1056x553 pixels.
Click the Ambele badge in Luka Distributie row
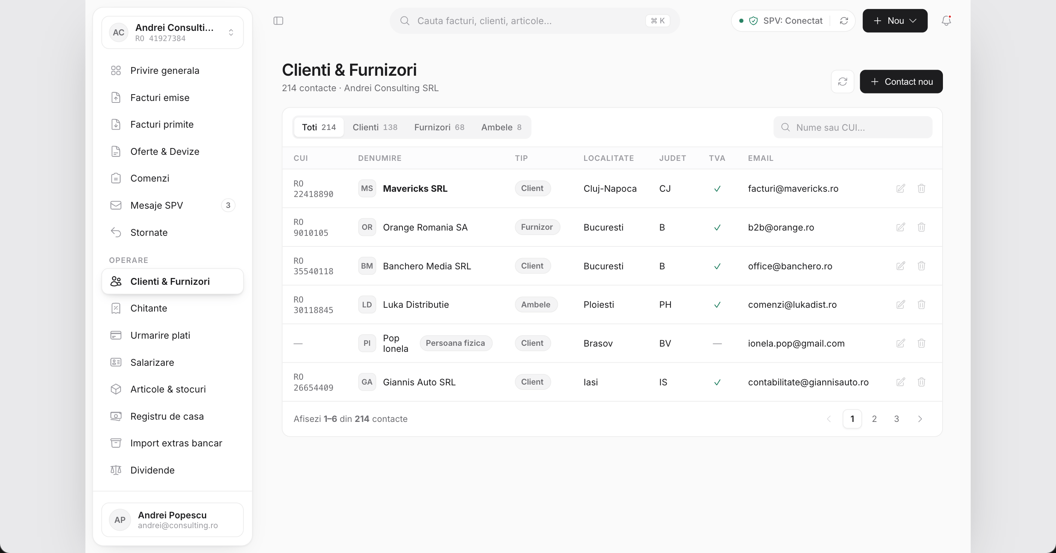pyautogui.click(x=536, y=305)
